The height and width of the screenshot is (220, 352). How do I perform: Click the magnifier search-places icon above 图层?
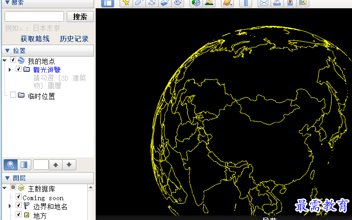pyautogui.click(x=11, y=165)
